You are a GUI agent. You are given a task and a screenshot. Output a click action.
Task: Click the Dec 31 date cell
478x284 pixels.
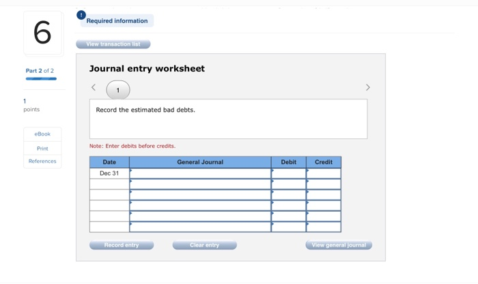click(109, 173)
